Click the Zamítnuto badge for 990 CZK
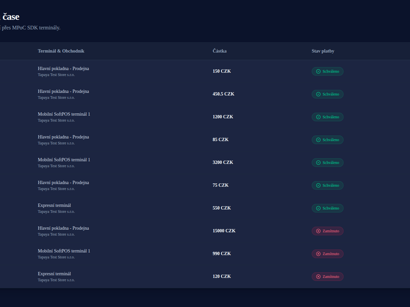Screen dimensions: 410x307 click(x=327, y=254)
